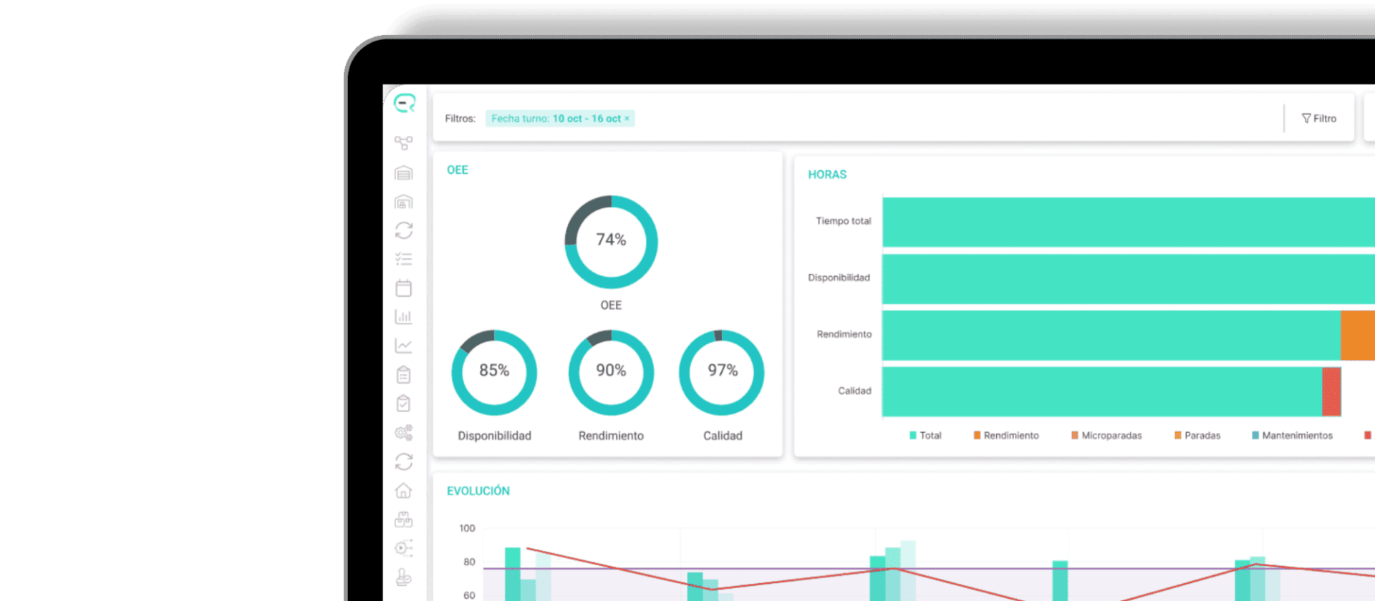Click the 74% OEE donut gauge
1375x601 pixels.
(611, 242)
